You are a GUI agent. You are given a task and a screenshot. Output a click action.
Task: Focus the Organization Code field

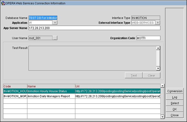(x=148, y=38)
